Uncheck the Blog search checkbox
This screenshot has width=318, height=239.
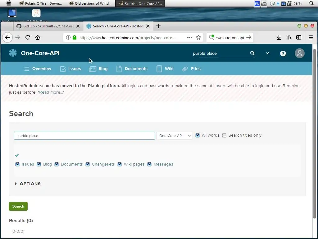(39, 164)
